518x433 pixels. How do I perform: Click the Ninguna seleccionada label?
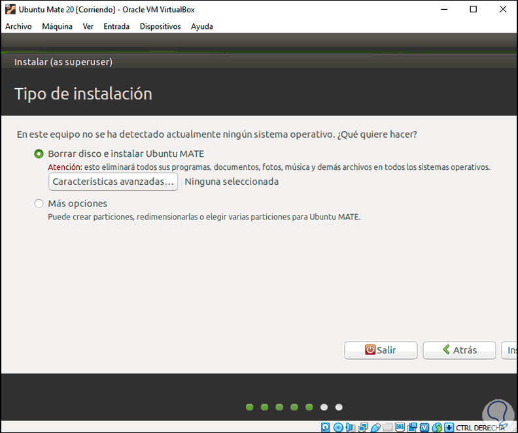[x=232, y=182]
